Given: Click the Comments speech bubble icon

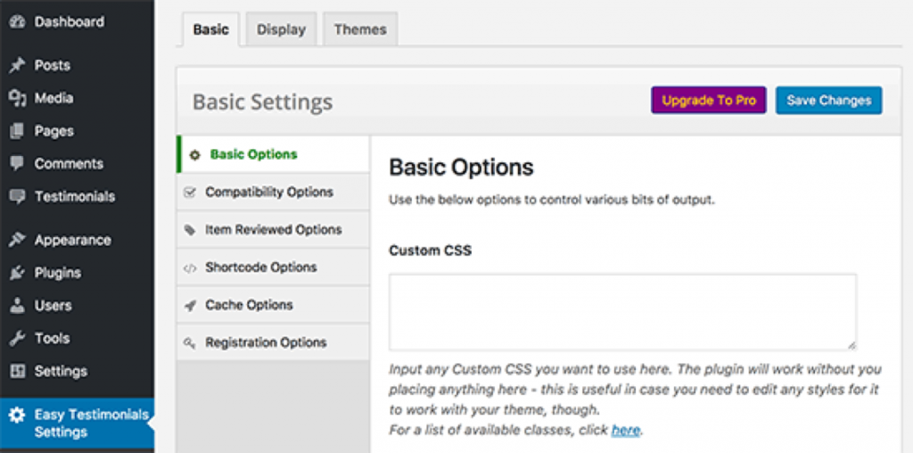Looking at the screenshot, I should coord(18,163).
